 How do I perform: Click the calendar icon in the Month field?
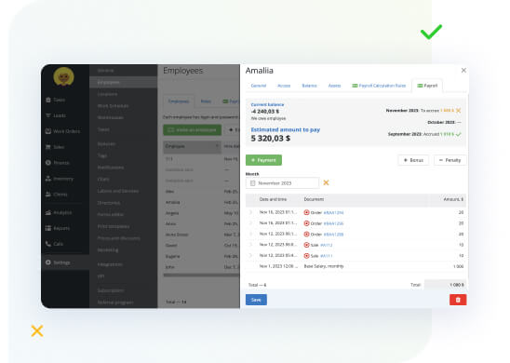253,183
